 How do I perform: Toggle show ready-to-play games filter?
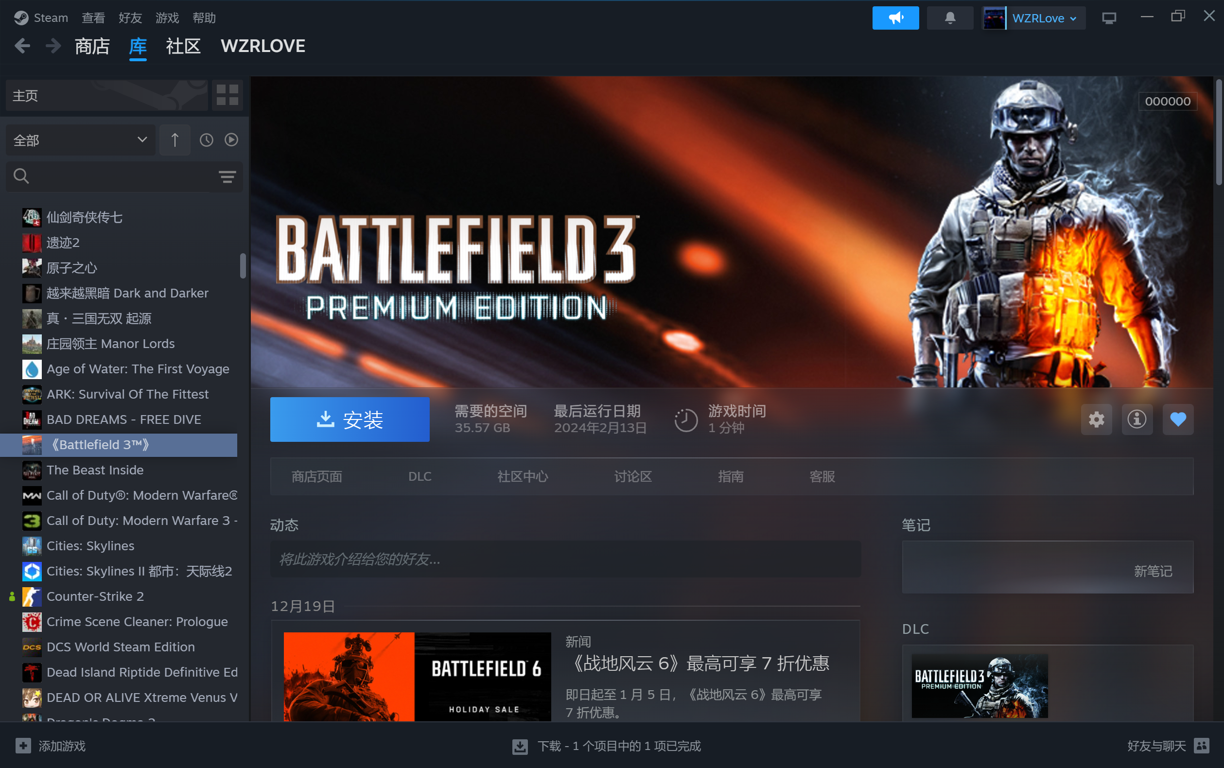[x=231, y=140]
